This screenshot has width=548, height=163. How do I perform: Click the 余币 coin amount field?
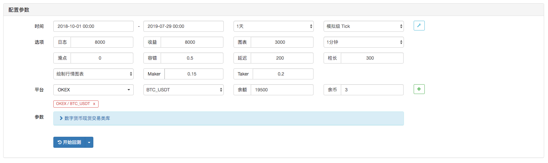pyautogui.click(x=372, y=90)
